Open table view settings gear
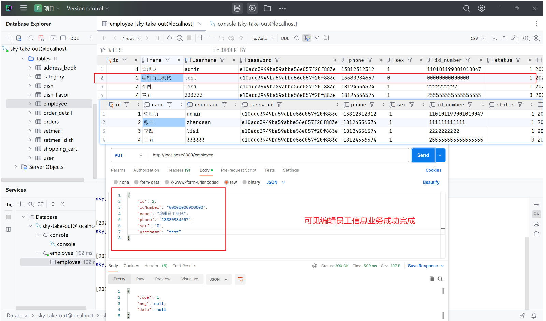This screenshot has height=321, width=546. [536, 38]
